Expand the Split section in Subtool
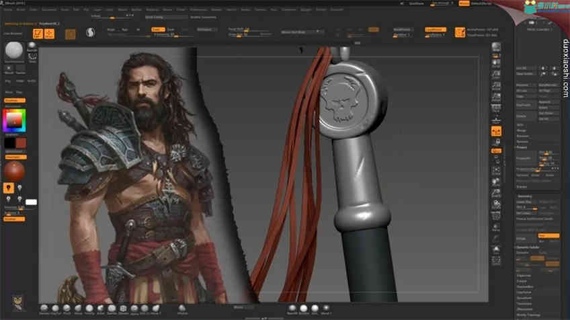 pos(520,125)
